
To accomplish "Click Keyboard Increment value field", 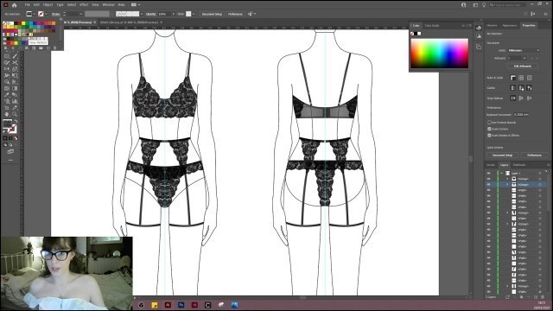I will point(521,115).
